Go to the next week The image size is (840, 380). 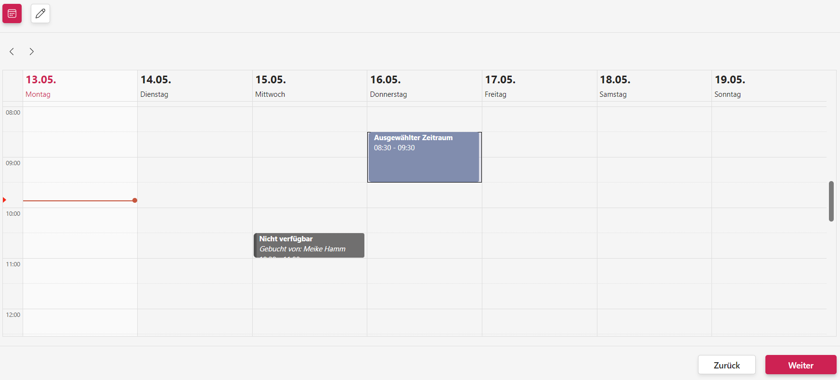31,52
